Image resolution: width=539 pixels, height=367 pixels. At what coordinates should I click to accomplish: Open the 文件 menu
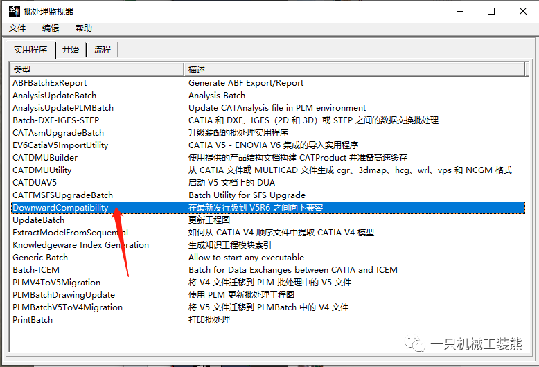[x=17, y=28]
